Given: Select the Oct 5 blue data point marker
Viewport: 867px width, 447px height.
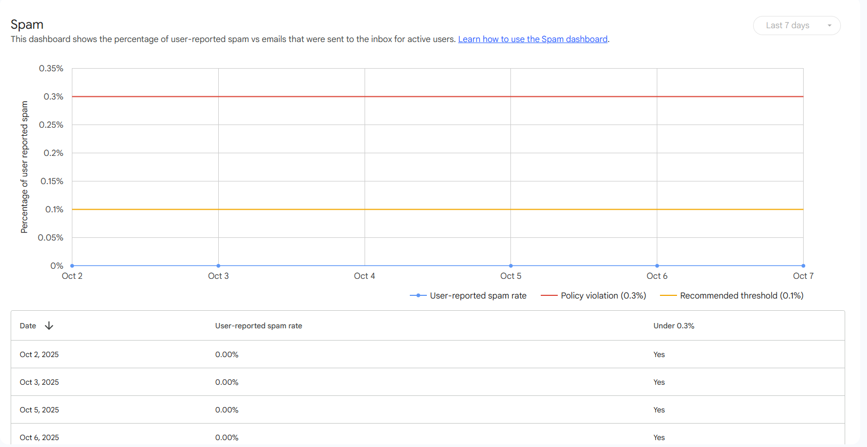Looking at the screenshot, I should click(x=511, y=266).
